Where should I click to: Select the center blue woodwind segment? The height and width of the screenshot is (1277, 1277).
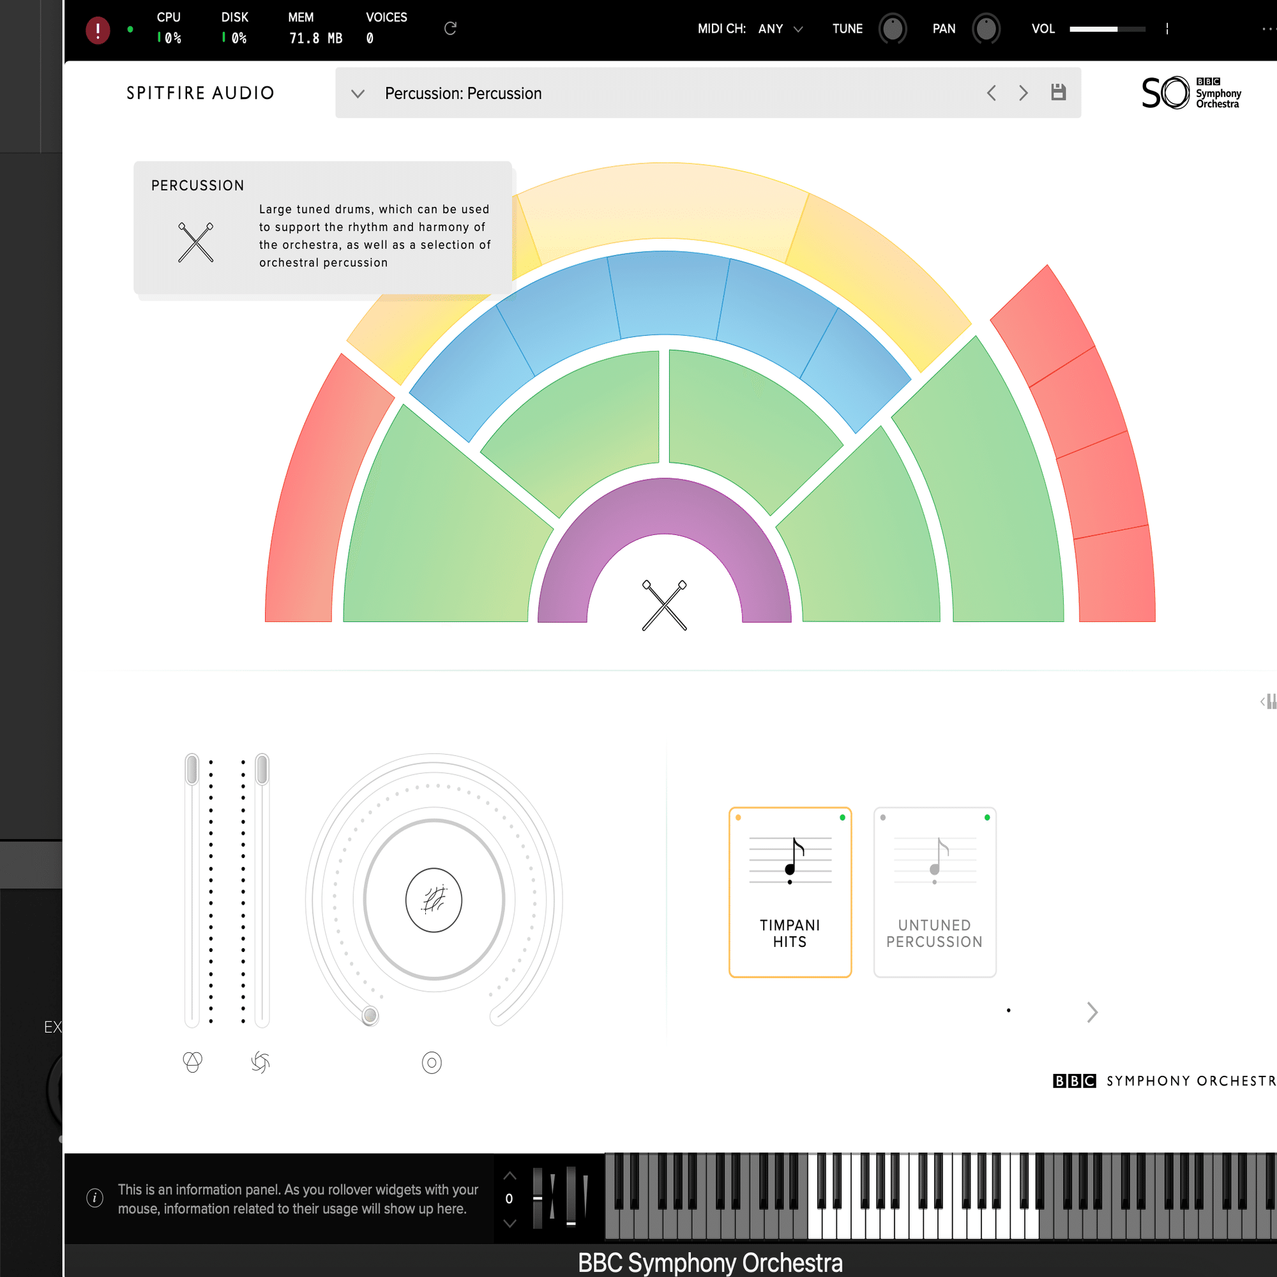(x=668, y=294)
